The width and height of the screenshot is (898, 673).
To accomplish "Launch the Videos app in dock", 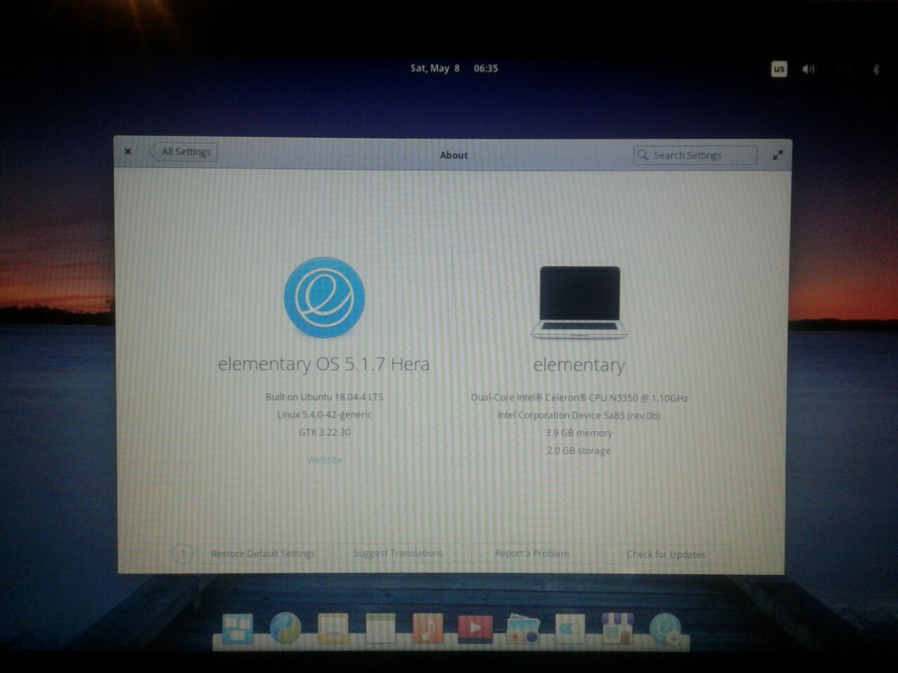I will pyautogui.click(x=475, y=628).
